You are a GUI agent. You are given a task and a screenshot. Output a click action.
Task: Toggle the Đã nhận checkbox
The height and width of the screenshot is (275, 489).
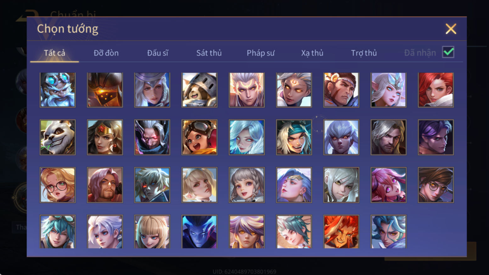point(448,52)
